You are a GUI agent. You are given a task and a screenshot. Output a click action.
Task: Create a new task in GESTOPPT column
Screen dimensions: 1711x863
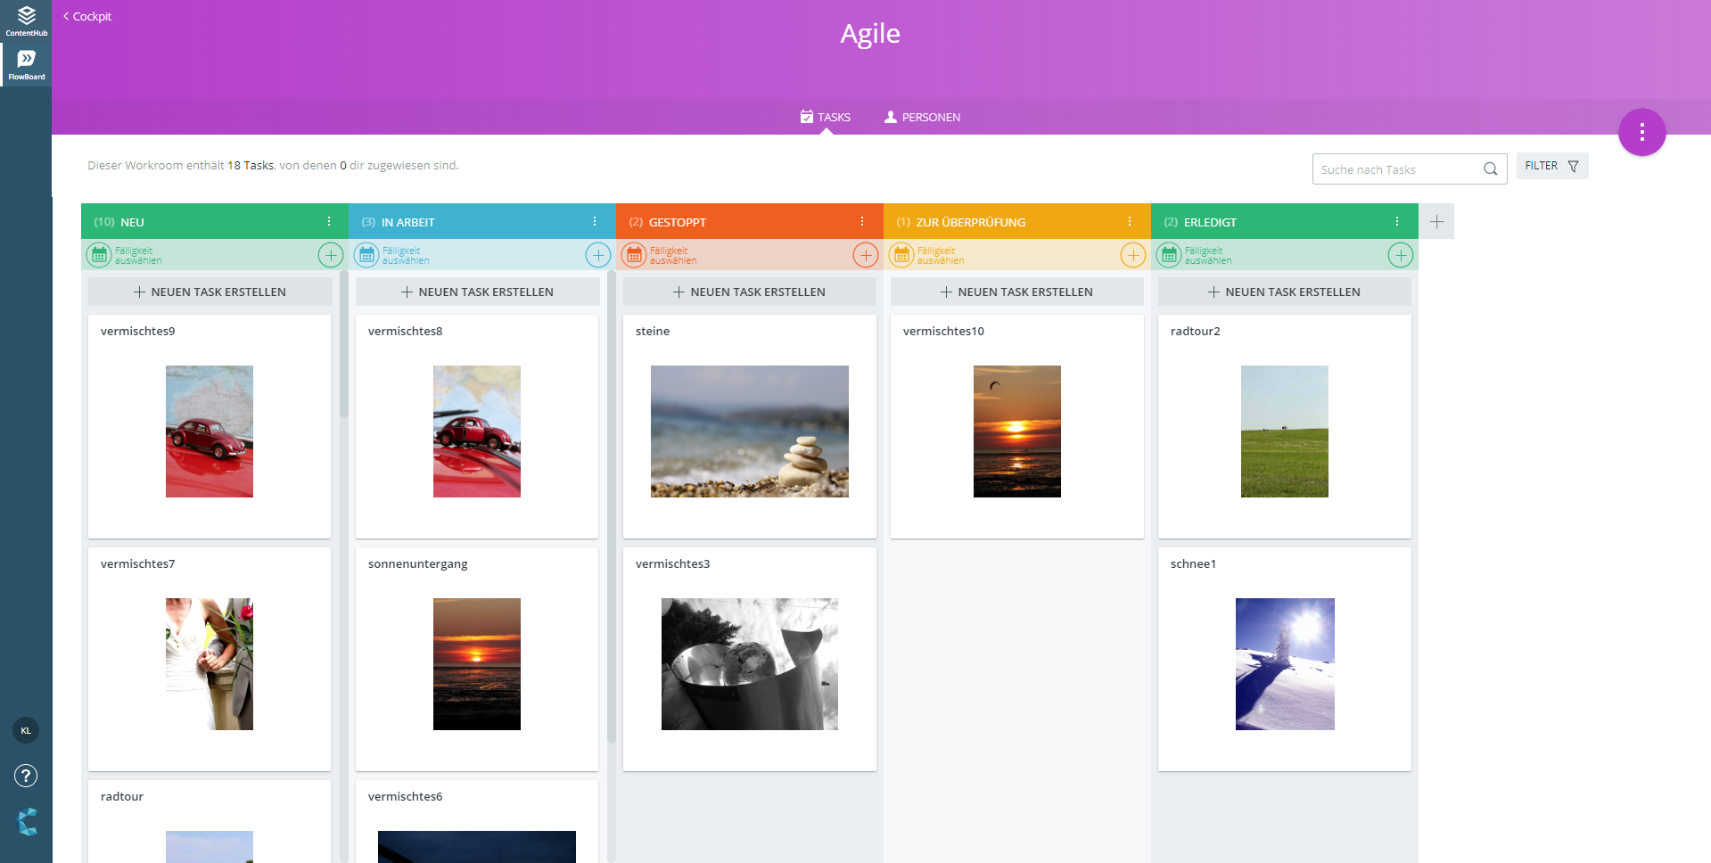(x=749, y=292)
